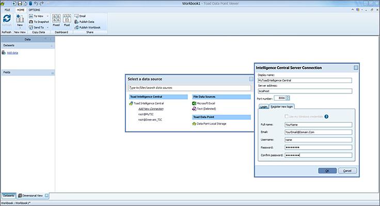Open the Data panel options menu dots
Image resolution: width=380 pixels, height=206 pixels.
click(51, 39)
